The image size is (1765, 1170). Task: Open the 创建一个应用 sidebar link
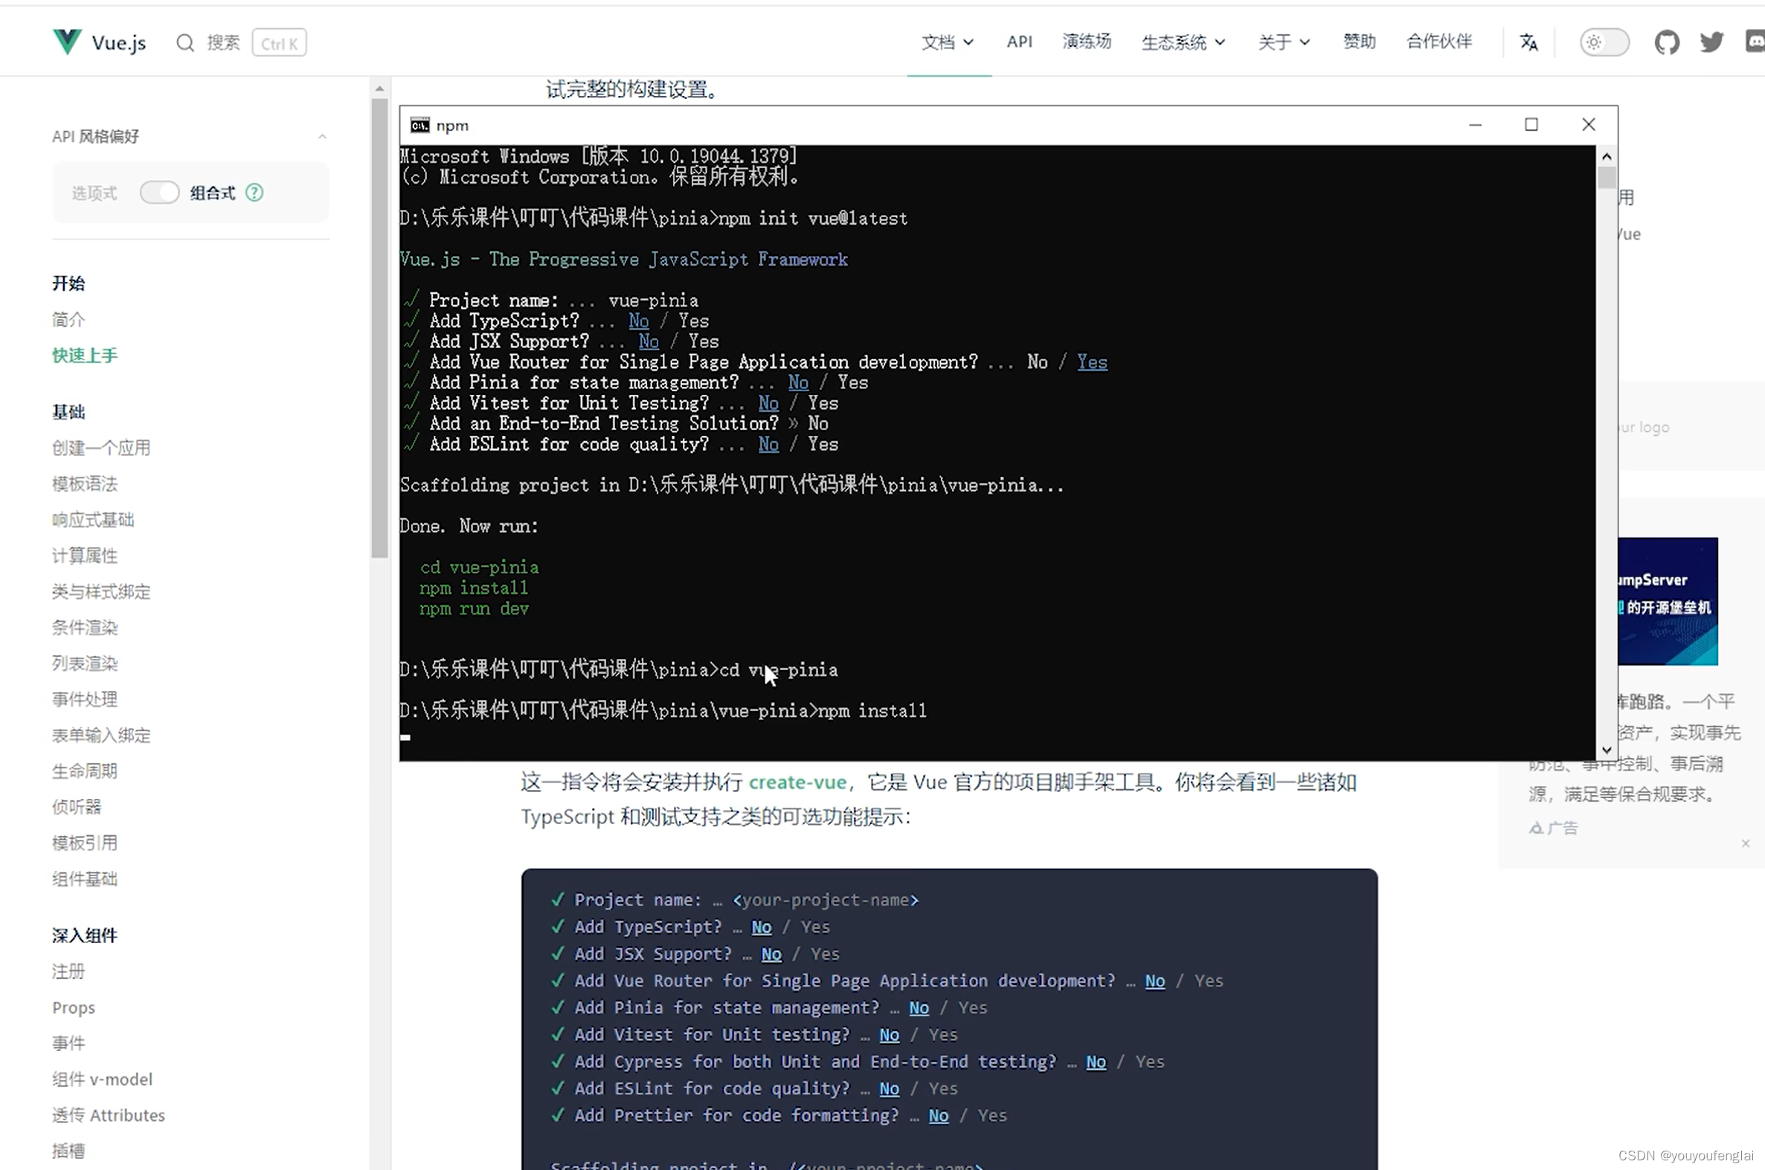click(x=101, y=449)
